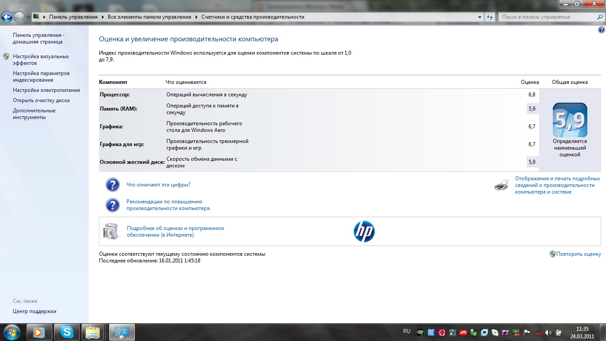Click the question icon beside "Что означают эти цифры?"
This screenshot has width=606, height=341.
point(113,185)
